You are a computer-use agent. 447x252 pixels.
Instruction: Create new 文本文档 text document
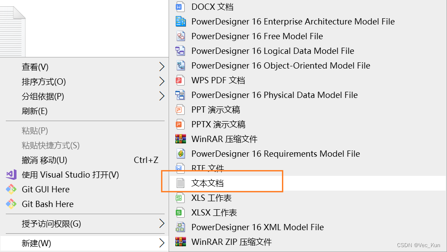[x=308, y=183]
